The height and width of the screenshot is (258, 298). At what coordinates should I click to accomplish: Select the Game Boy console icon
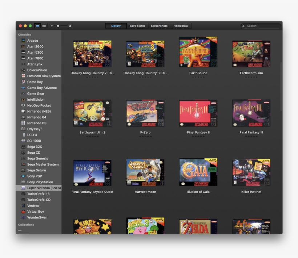pos(23,82)
